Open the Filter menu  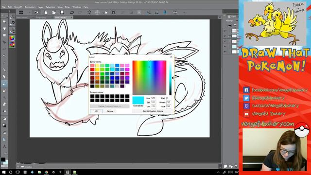pyautogui.click(x=68, y=7)
